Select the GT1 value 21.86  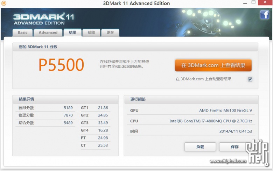103,108
